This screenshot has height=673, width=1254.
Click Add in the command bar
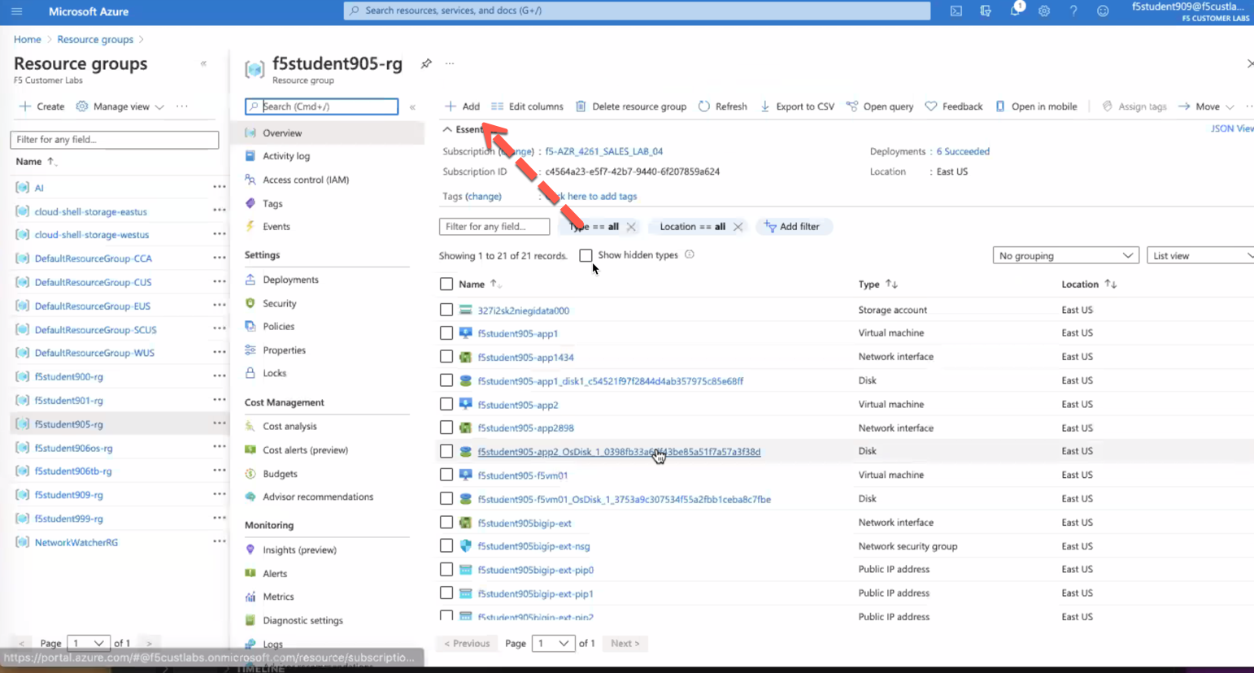(x=462, y=106)
